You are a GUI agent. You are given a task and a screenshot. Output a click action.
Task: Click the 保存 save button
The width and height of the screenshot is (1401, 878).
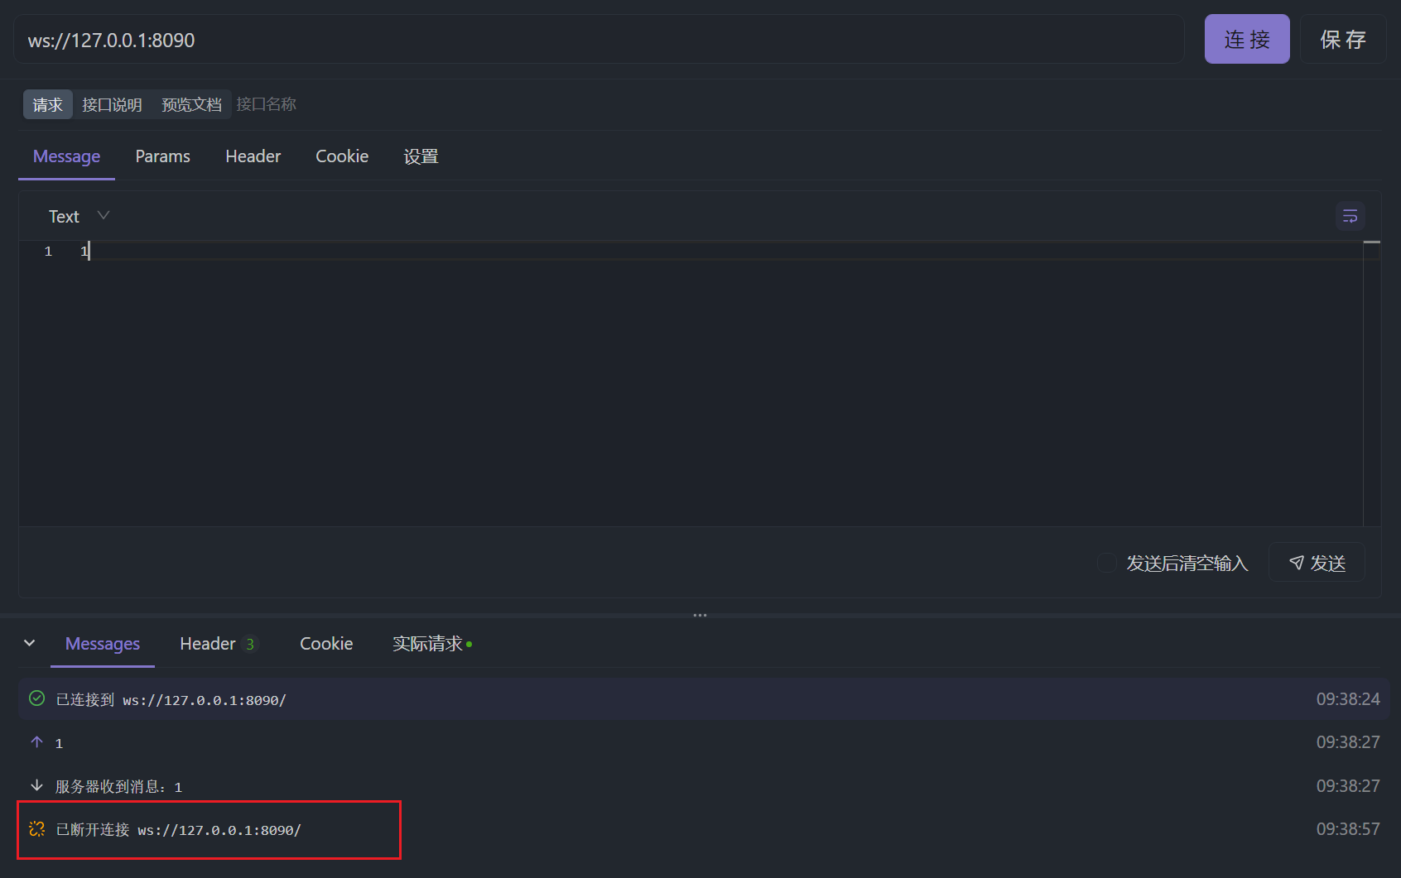(1342, 40)
